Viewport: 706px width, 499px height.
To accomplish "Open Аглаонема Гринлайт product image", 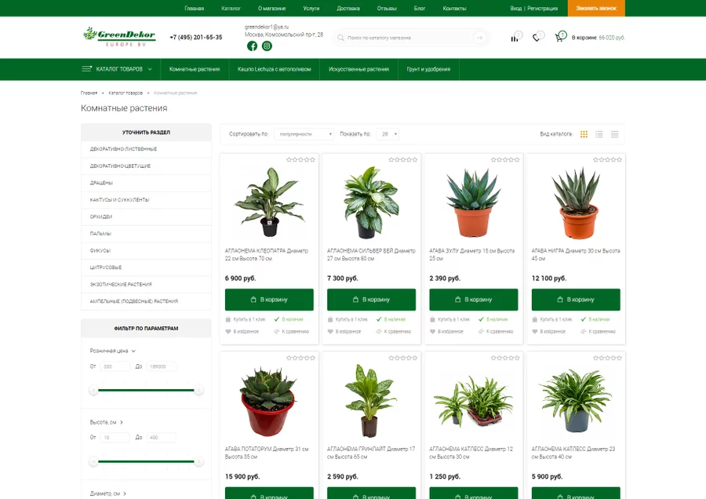I will 369,400.
